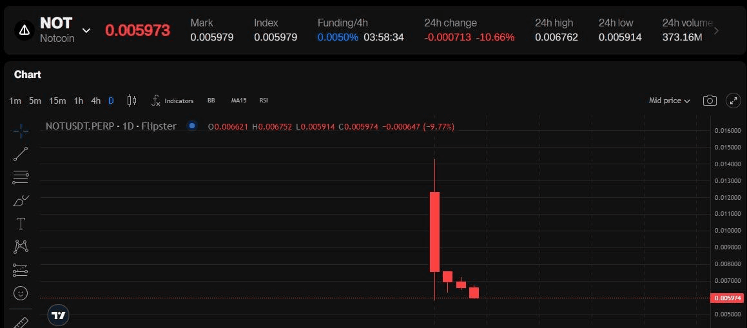Open the Mid price dropdown
Viewport: 747px width, 328px height.
pyautogui.click(x=669, y=101)
